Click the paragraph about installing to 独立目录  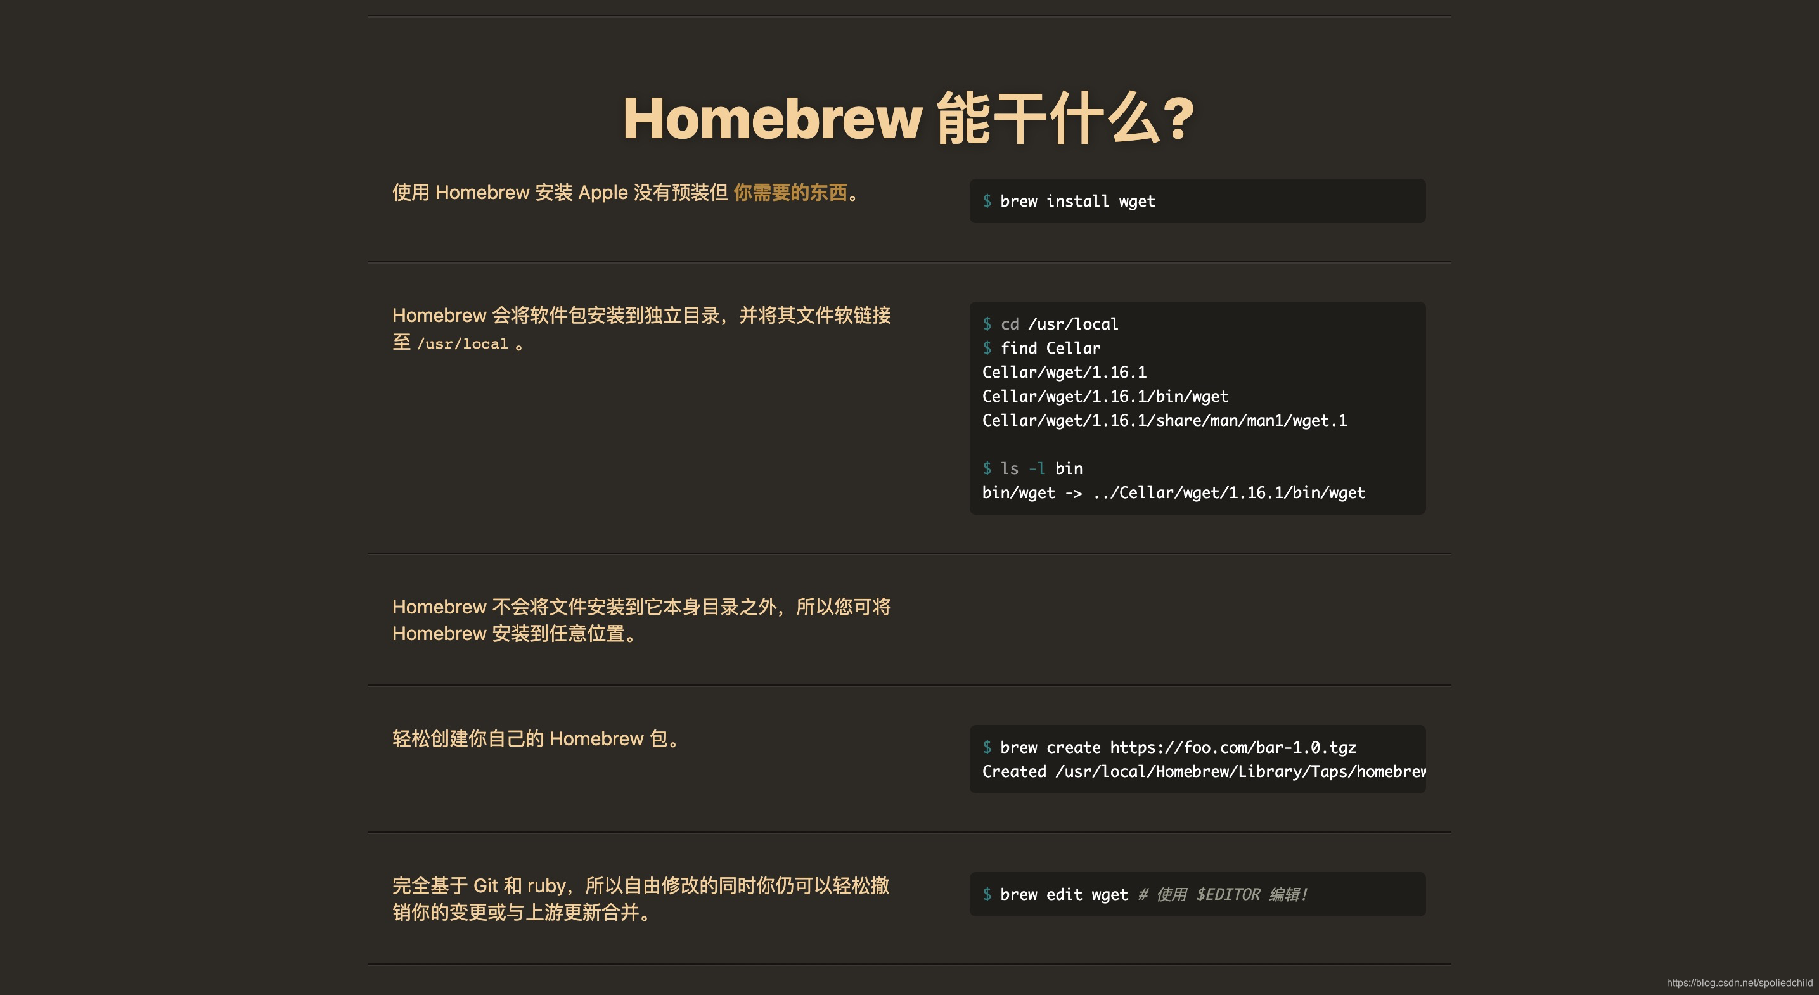[641, 315]
